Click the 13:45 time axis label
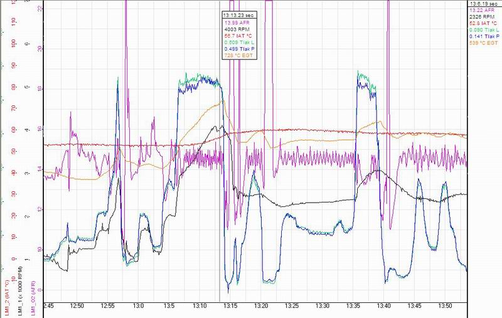 coord(414,306)
